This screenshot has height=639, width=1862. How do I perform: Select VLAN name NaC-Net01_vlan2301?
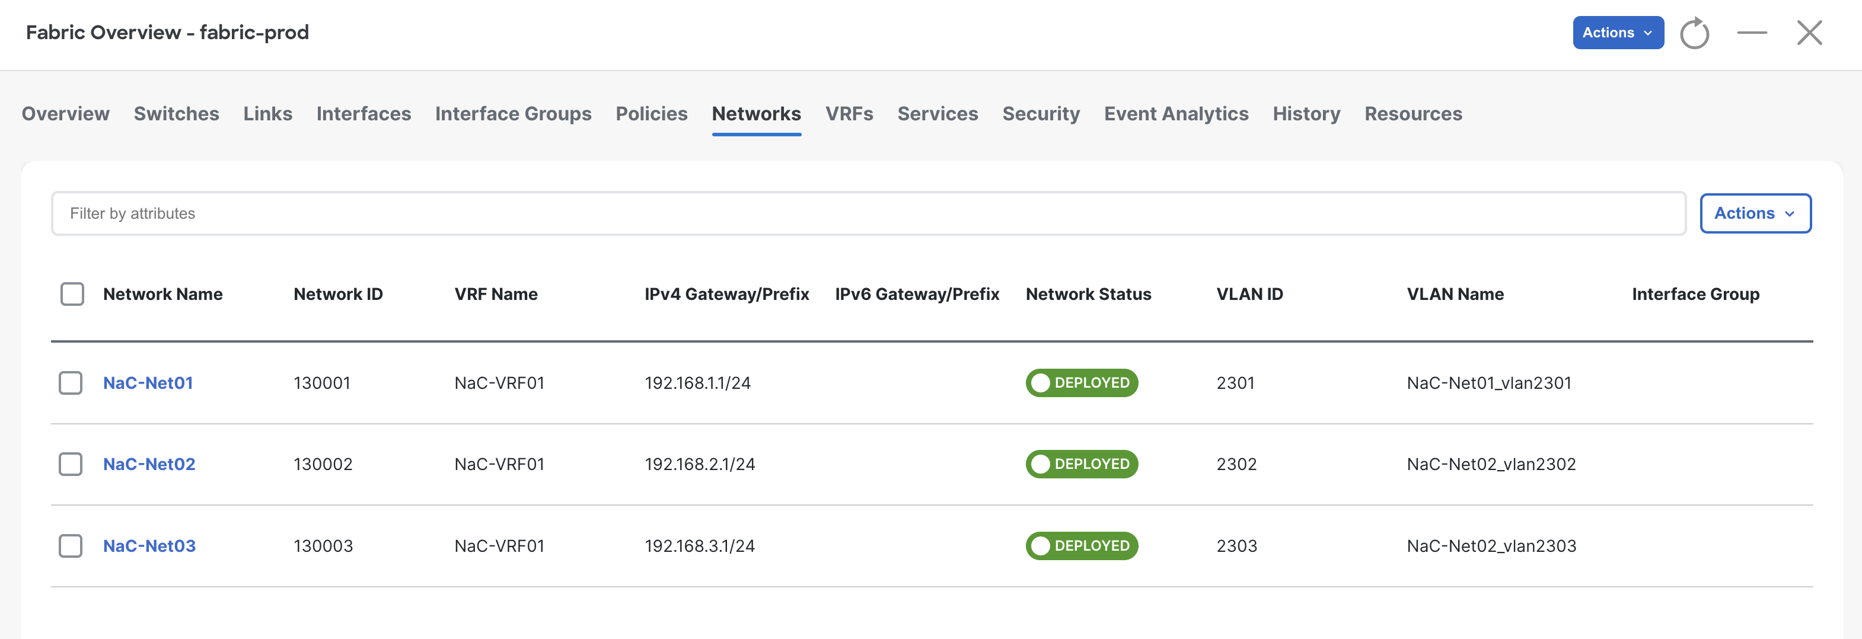1489,383
